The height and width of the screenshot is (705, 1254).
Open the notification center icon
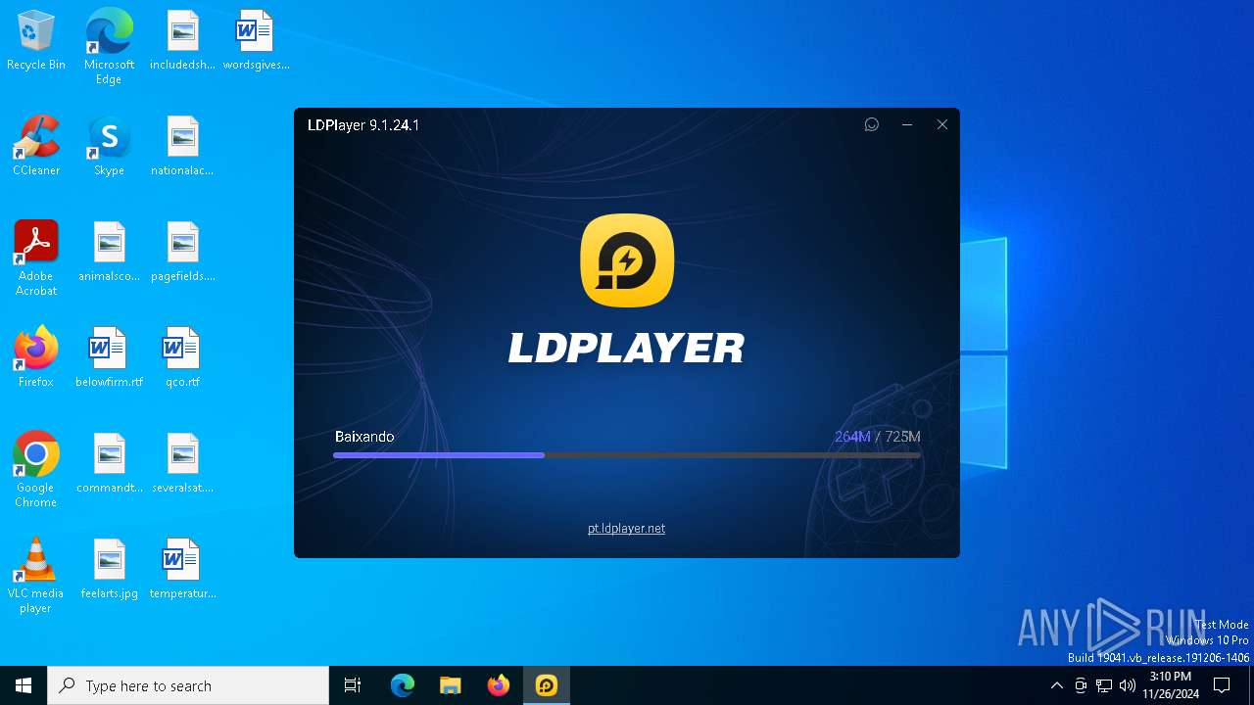coord(1222,685)
